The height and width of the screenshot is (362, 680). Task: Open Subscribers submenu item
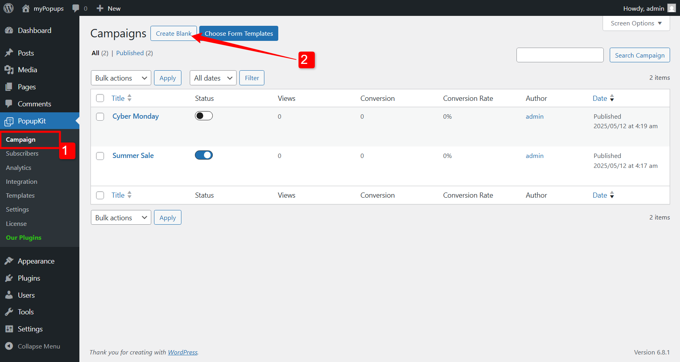pyautogui.click(x=22, y=154)
